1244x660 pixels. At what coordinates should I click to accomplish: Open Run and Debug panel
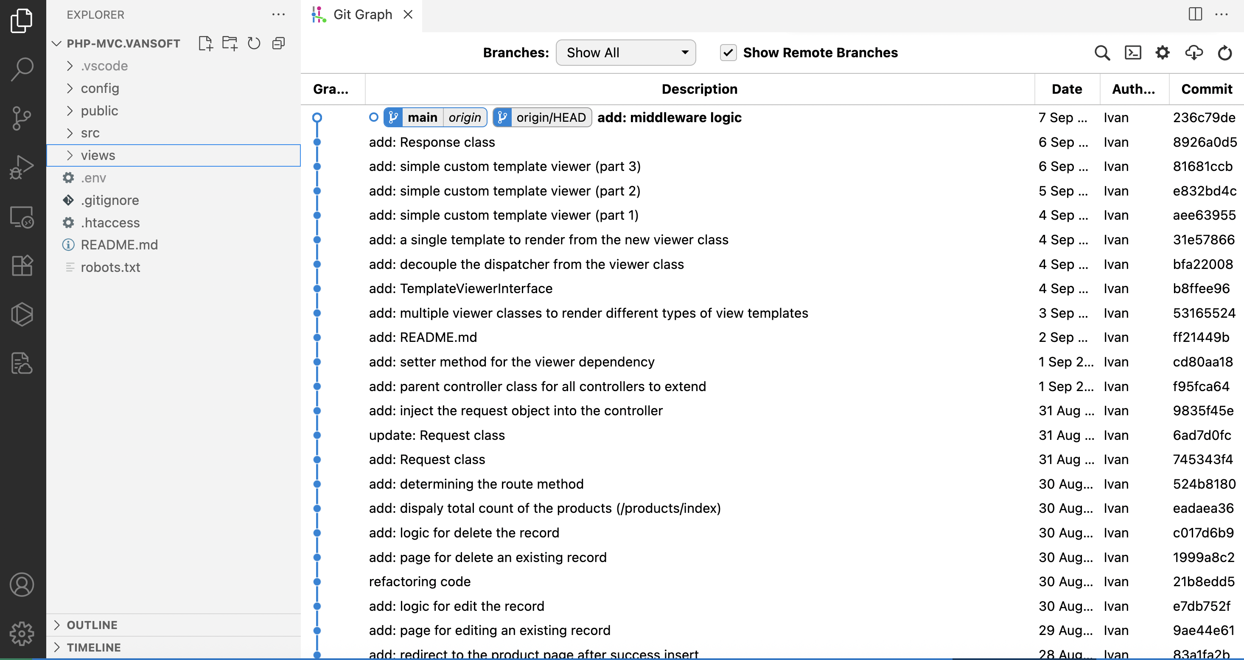coord(22,167)
